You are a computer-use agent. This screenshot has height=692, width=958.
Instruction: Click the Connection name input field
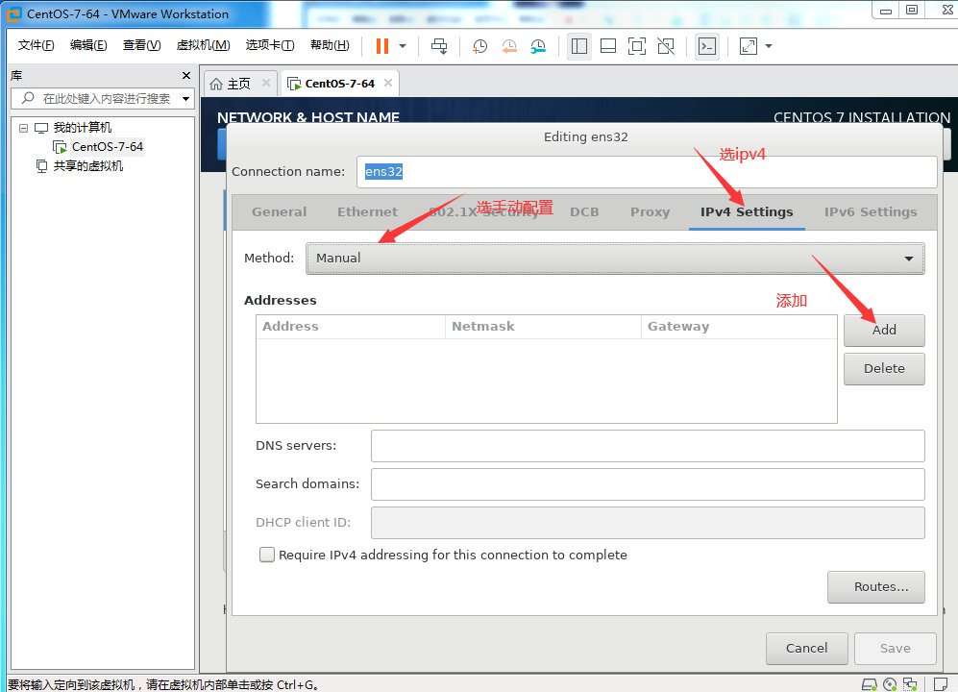click(647, 172)
